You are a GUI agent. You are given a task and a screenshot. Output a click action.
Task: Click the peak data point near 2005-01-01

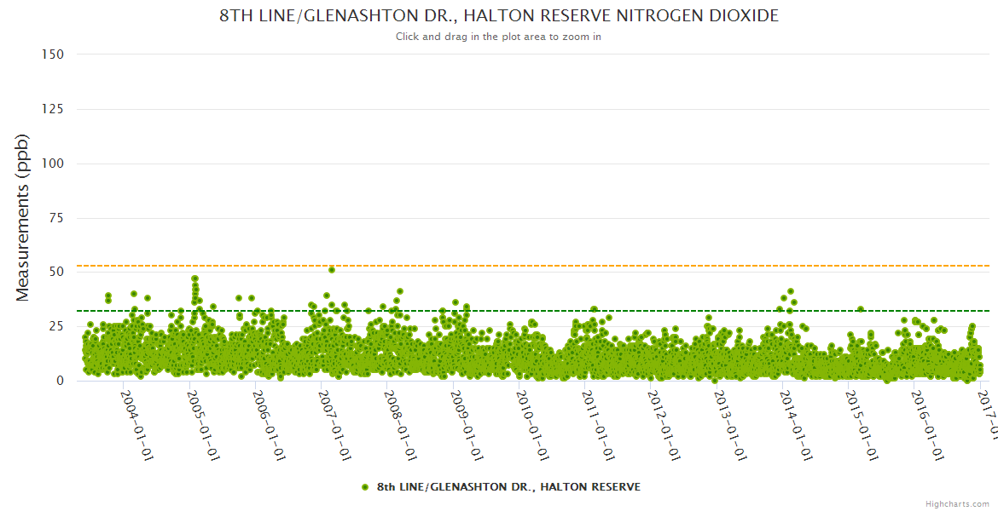pyautogui.click(x=195, y=278)
